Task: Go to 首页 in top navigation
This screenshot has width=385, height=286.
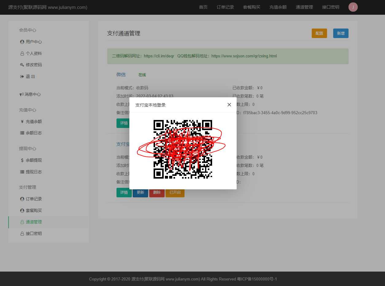Action: click(x=203, y=7)
